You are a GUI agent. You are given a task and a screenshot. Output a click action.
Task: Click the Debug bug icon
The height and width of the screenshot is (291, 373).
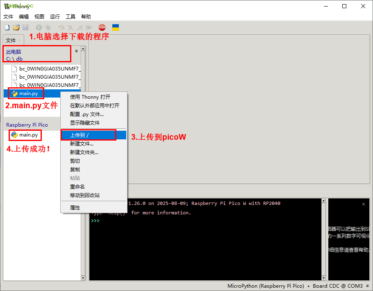point(48,27)
